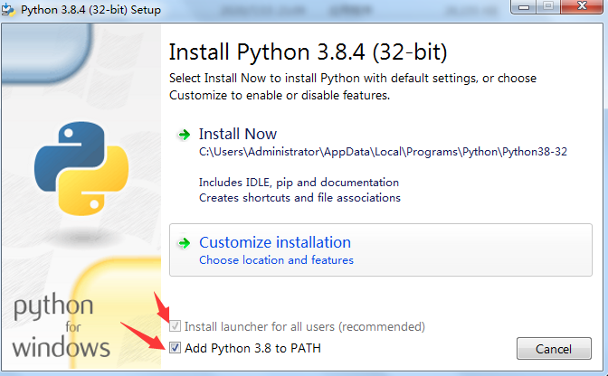The width and height of the screenshot is (608, 376).
Task: Click the 'Choose location and features' link text
Action: point(276,259)
